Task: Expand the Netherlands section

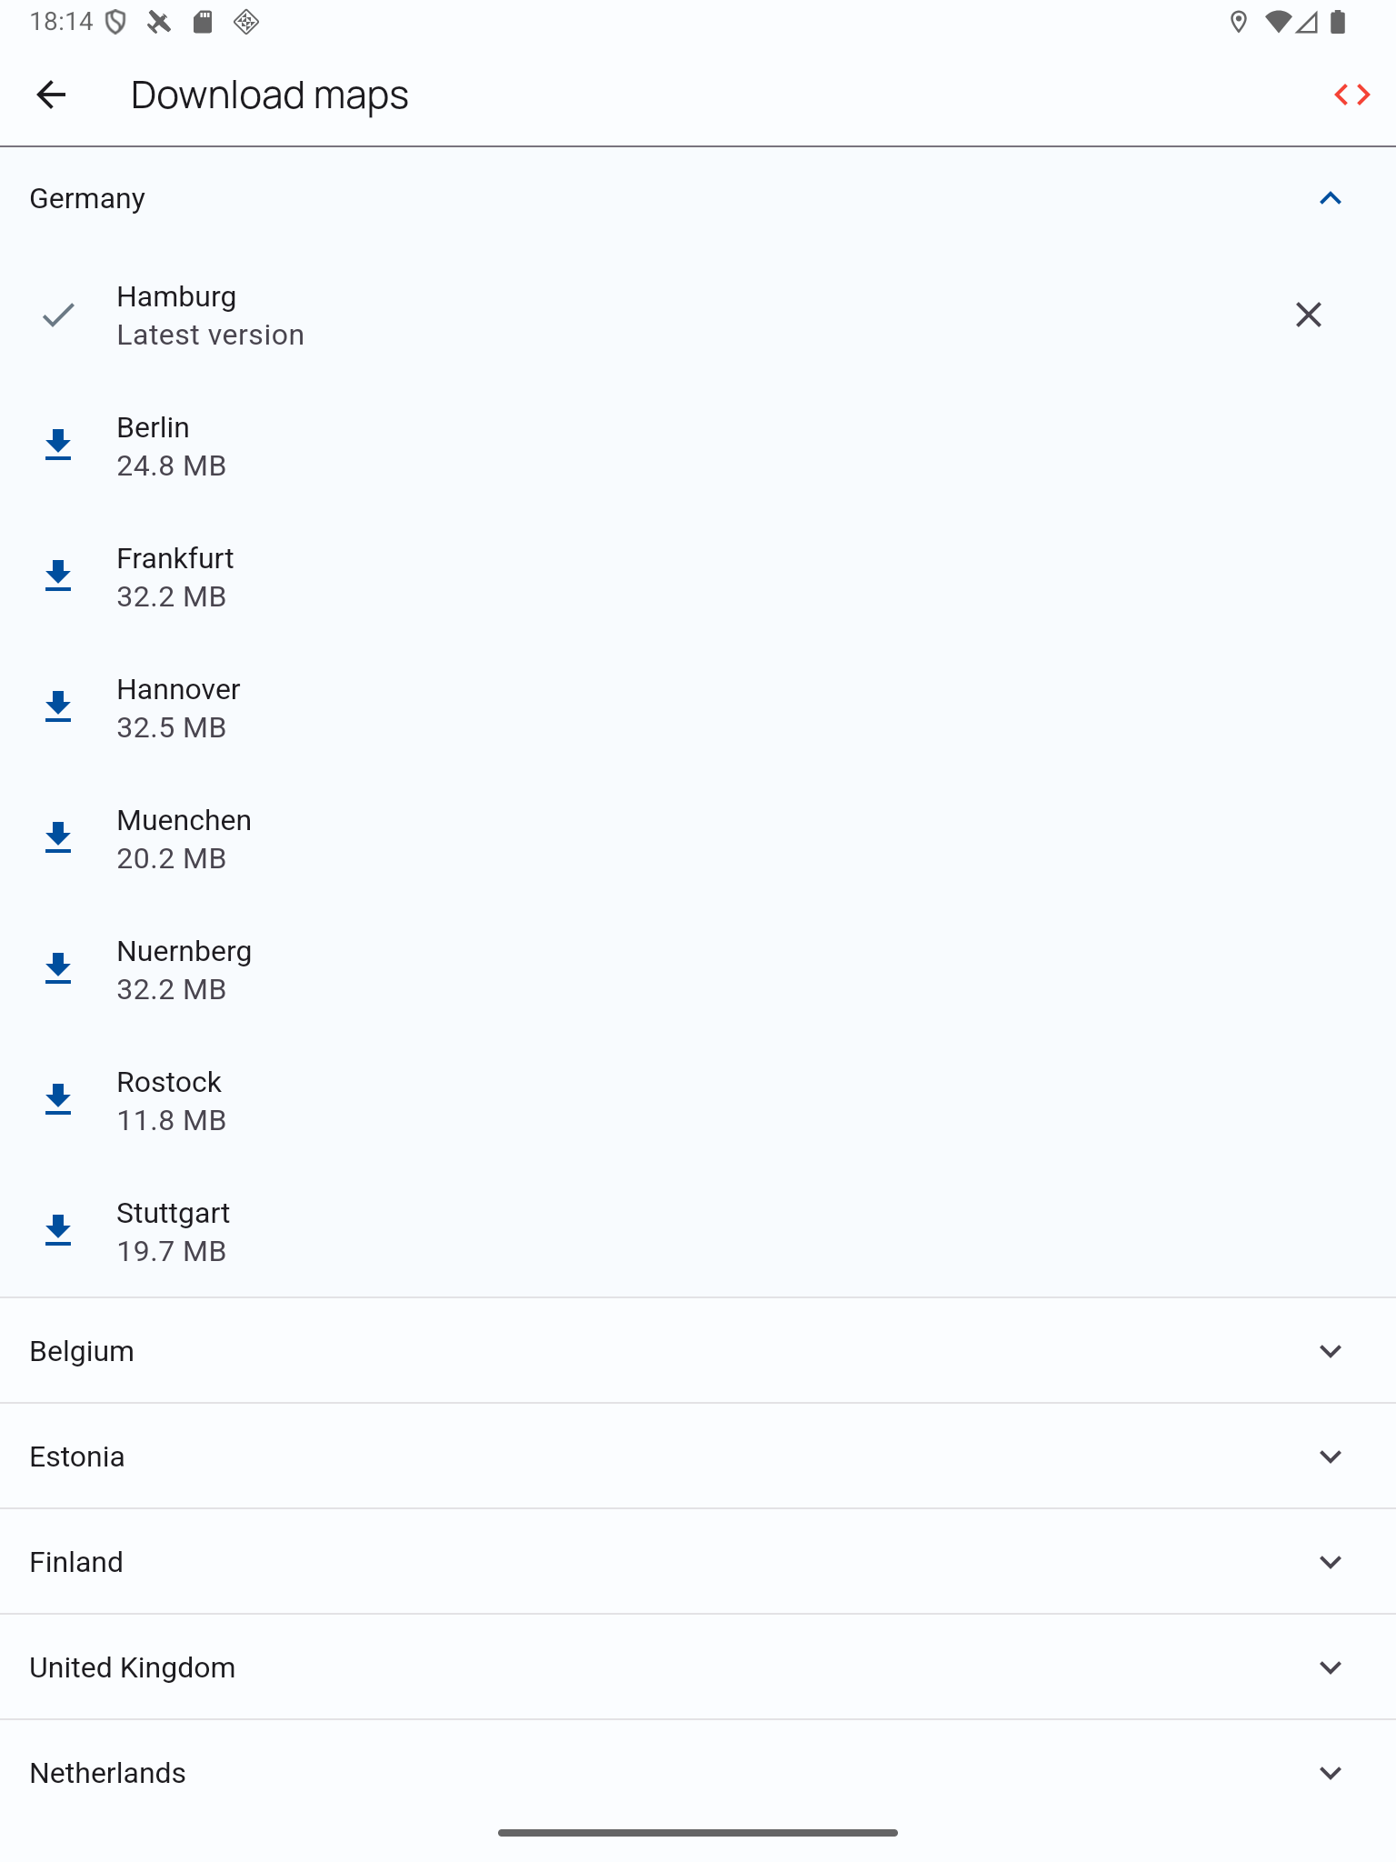Action: click(x=1330, y=1773)
